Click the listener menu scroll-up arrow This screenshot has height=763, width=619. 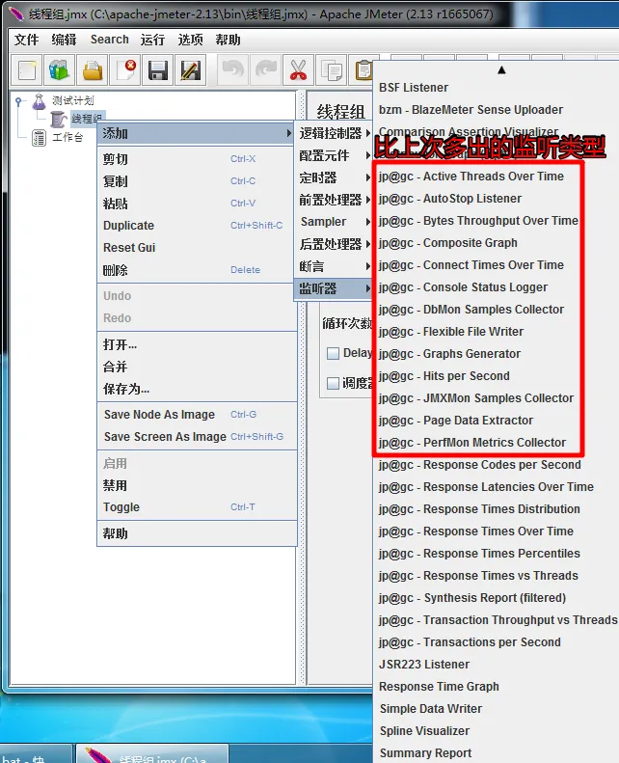[x=501, y=70]
